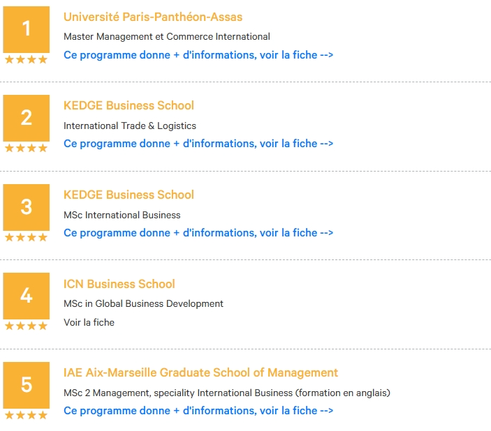Click the fiche link below International Trade & Logistics
Viewport: 491px width, 431px height.
pyautogui.click(x=198, y=144)
